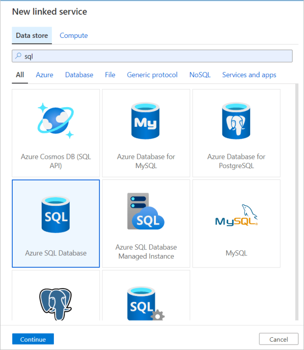Screen dimensions: 304x350
Task: Show All connector categories
Action: (20, 75)
